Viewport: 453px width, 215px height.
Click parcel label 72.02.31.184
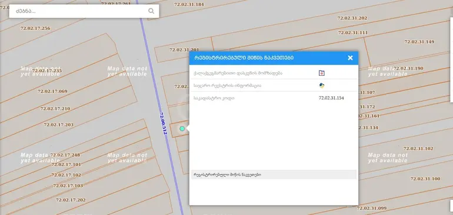(189, 4)
